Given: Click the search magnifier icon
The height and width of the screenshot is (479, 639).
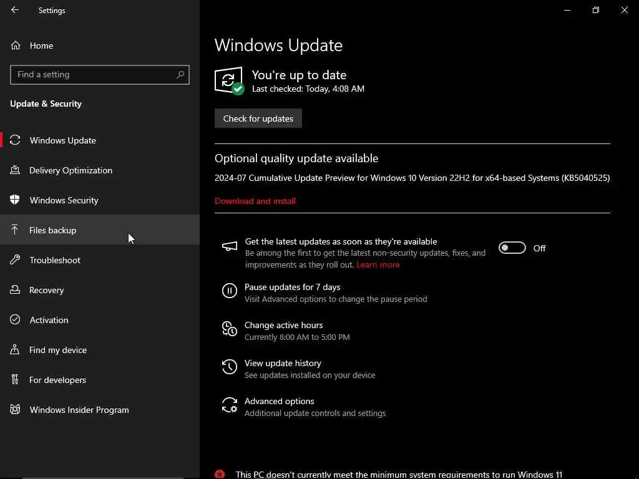Looking at the screenshot, I should 180,75.
